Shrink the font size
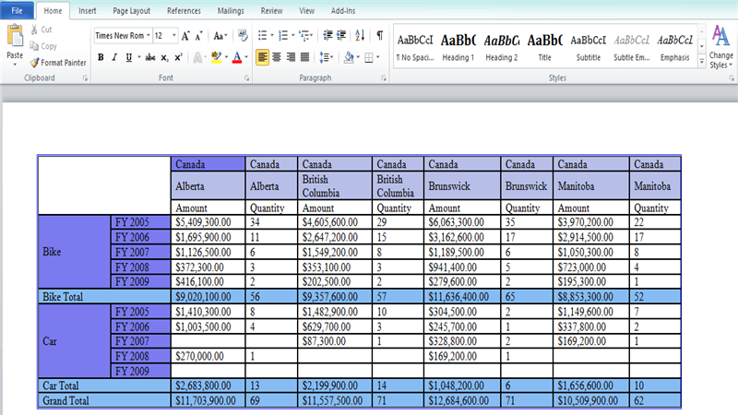Viewport: 738px width, 415px height. tap(198, 36)
